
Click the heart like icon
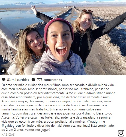[4, 79]
